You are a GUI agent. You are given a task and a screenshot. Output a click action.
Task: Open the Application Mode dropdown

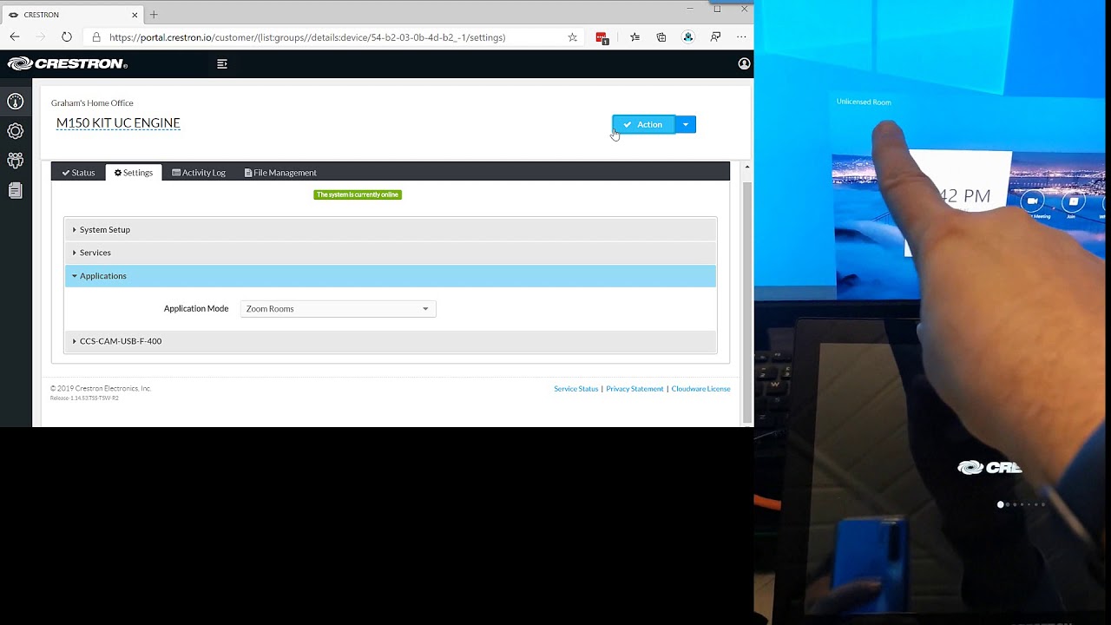(x=338, y=309)
